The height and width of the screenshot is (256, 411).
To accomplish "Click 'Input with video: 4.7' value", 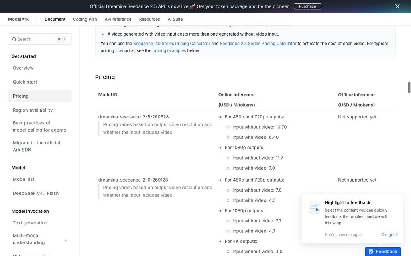I will 254,231.
